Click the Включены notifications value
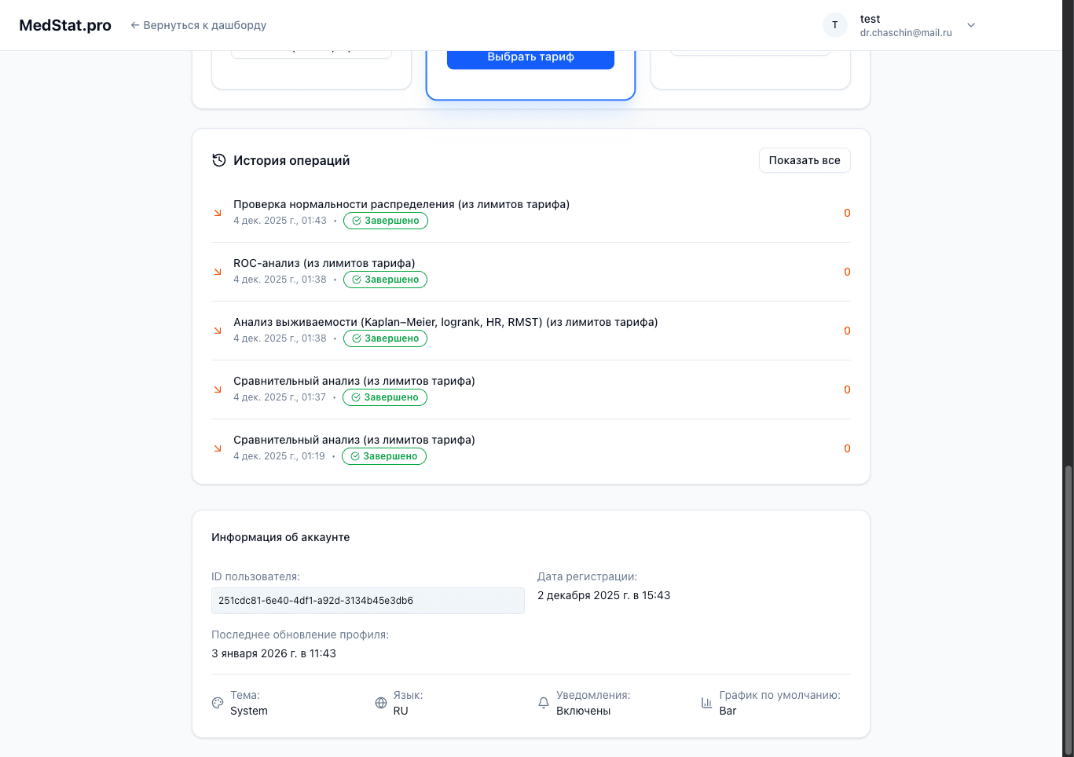The image size is (1074, 757). point(584,711)
